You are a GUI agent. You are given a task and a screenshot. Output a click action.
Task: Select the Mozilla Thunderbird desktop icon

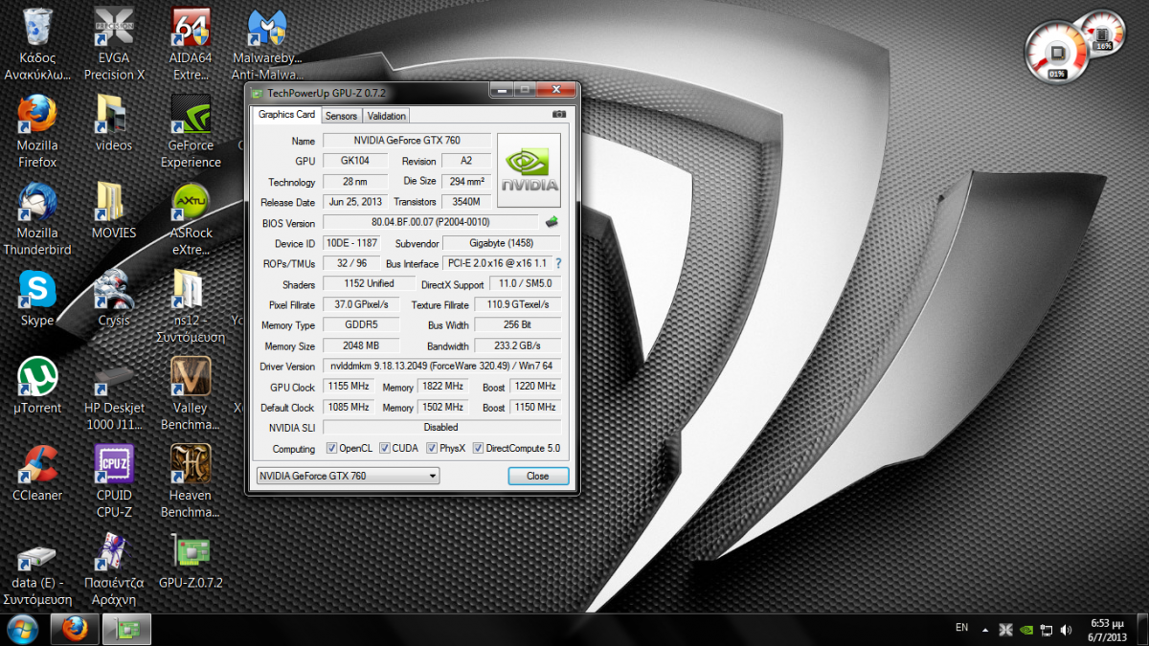(37, 219)
